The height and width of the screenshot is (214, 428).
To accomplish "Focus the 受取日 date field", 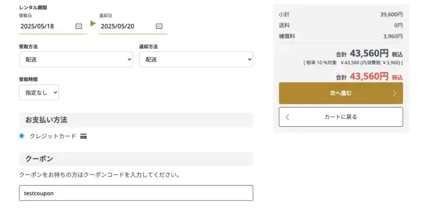I will (45, 26).
